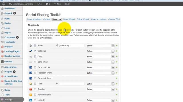
Task: Switch to the General settings tab
Action: click(x=34, y=19)
